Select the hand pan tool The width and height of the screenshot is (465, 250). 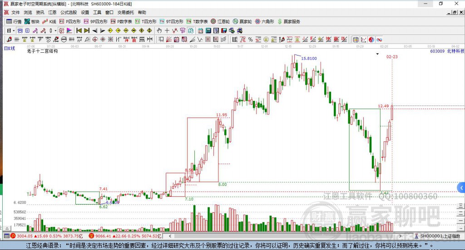click(159, 30)
